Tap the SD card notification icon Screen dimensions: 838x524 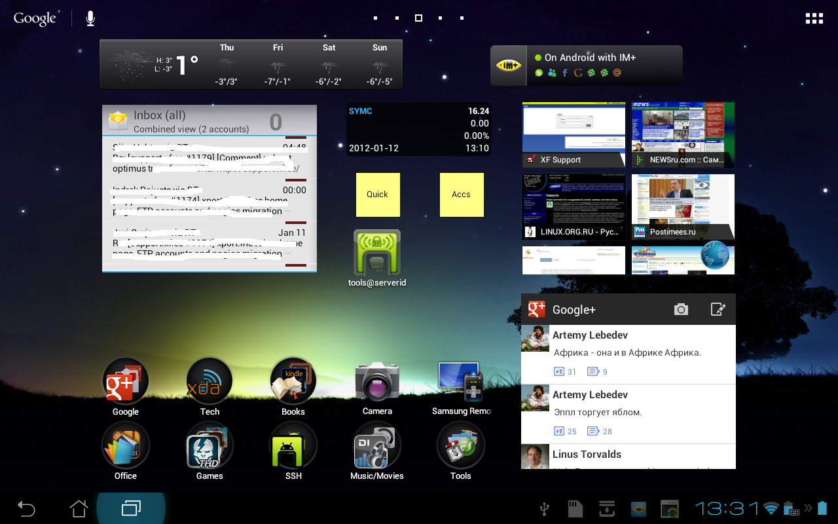click(575, 508)
